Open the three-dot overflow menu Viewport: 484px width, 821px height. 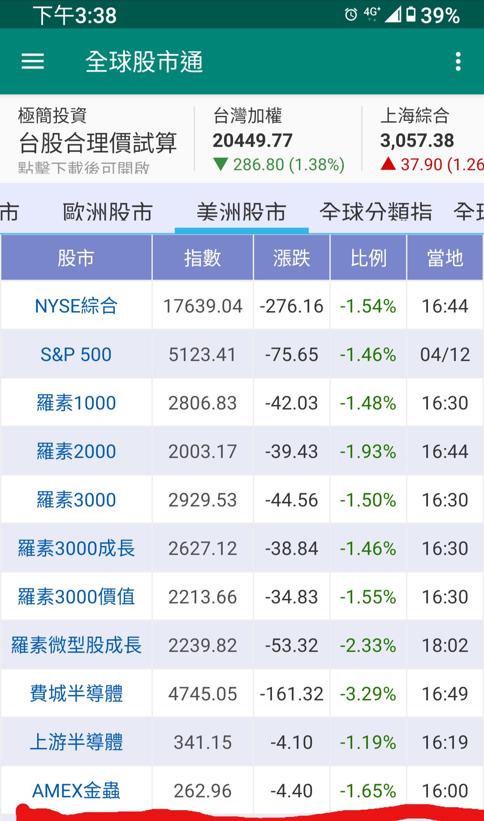tap(458, 61)
